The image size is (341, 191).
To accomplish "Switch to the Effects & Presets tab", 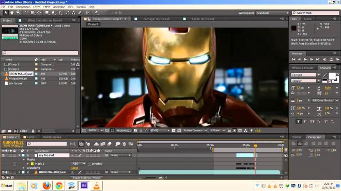I will click(x=302, y=68).
